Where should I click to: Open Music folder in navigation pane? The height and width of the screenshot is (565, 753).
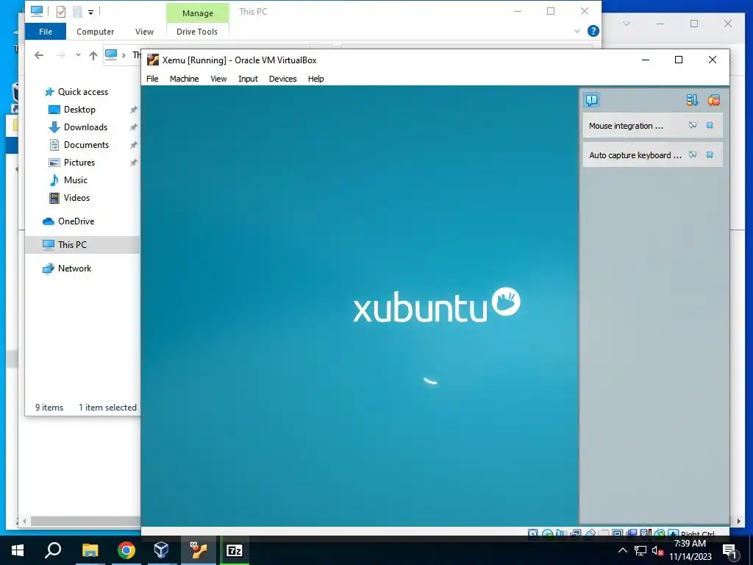point(76,180)
